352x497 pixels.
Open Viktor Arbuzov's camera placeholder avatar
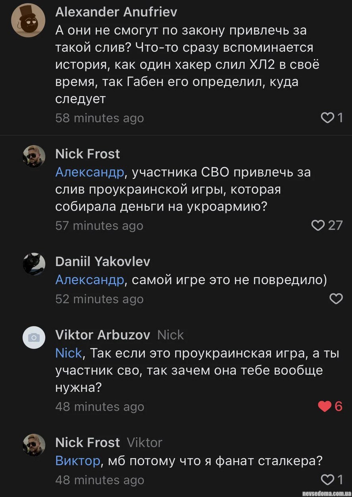(x=34, y=337)
